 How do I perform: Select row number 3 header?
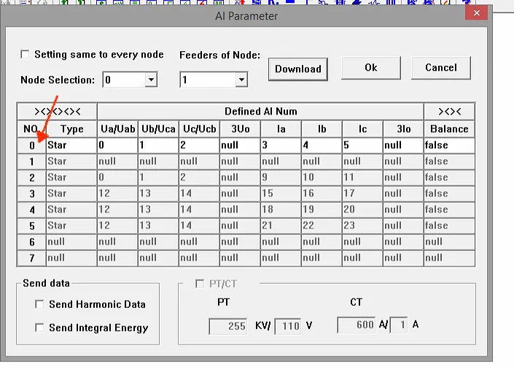click(31, 193)
